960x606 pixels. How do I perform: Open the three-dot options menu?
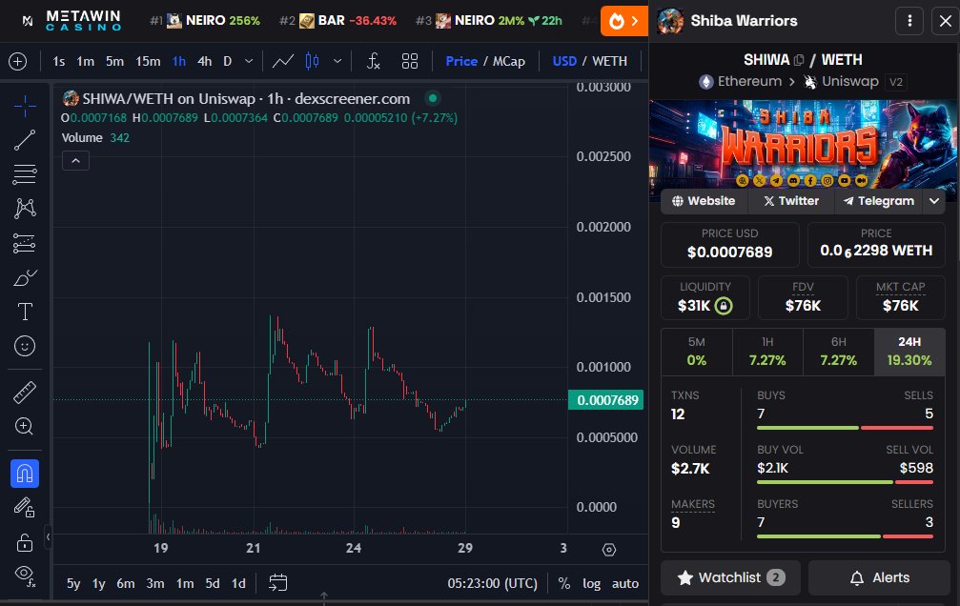tap(909, 21)
